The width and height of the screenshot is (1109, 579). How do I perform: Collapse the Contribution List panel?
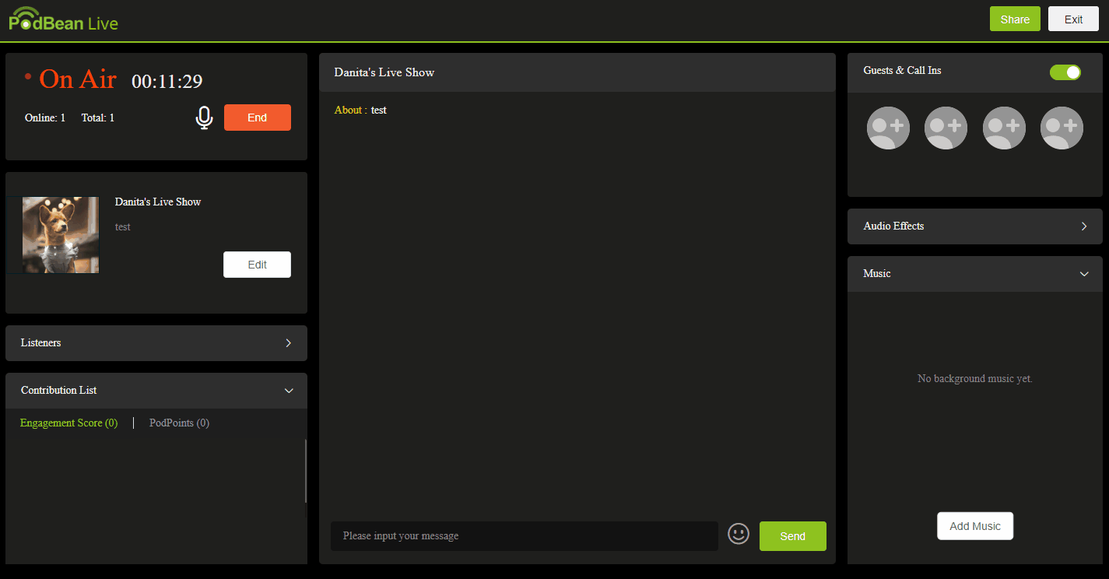coord(288,391)
